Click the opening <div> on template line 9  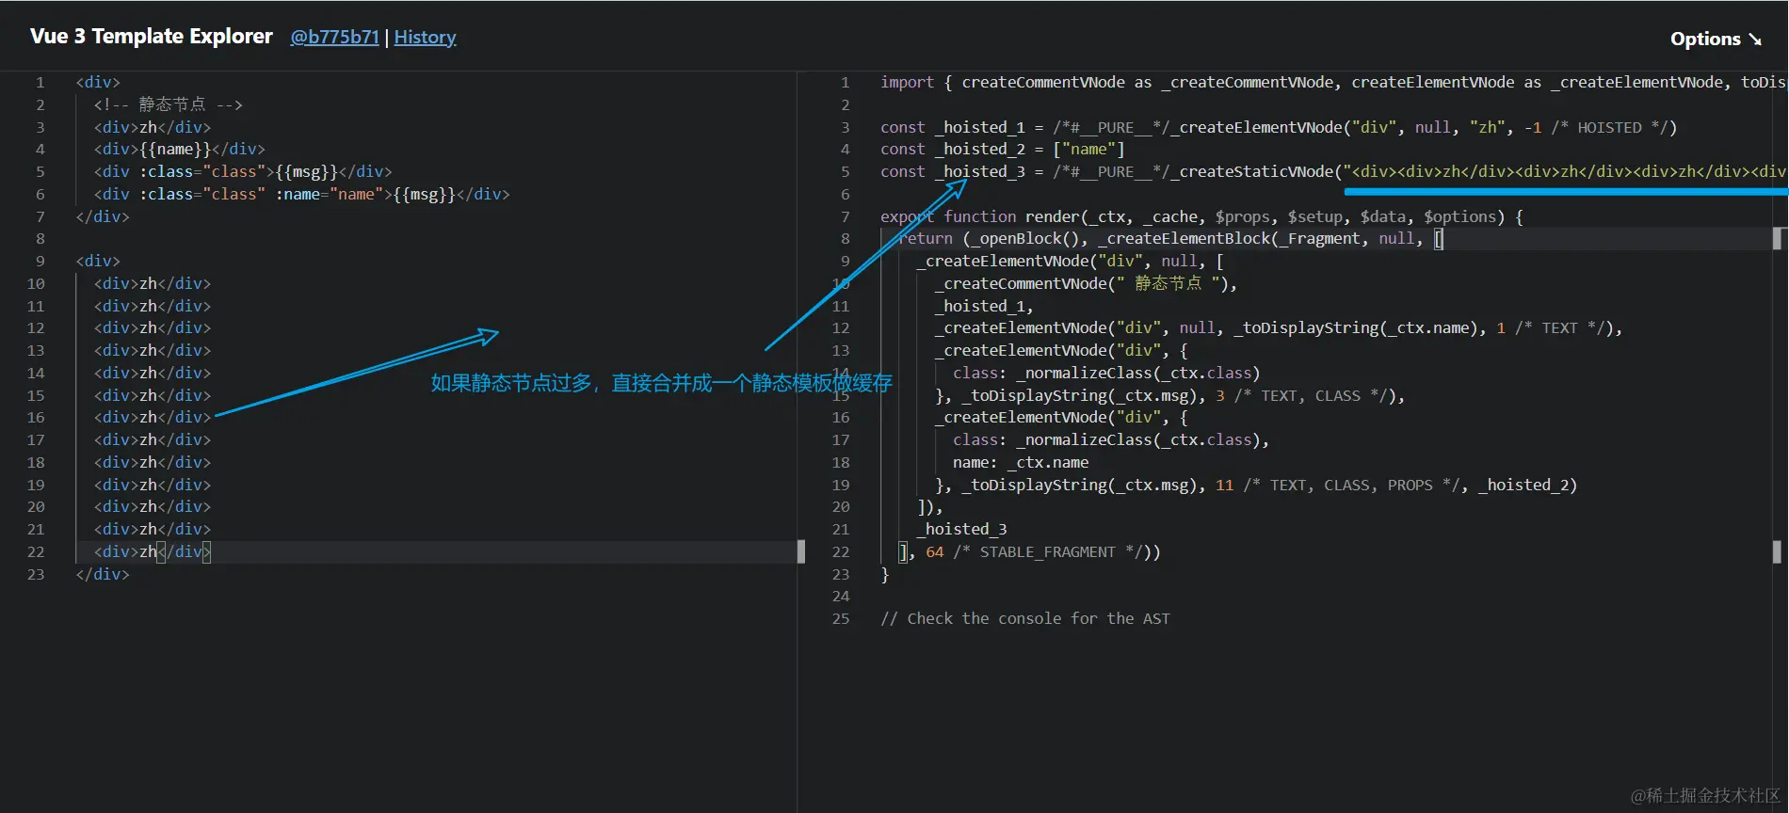tap(98, 261)
